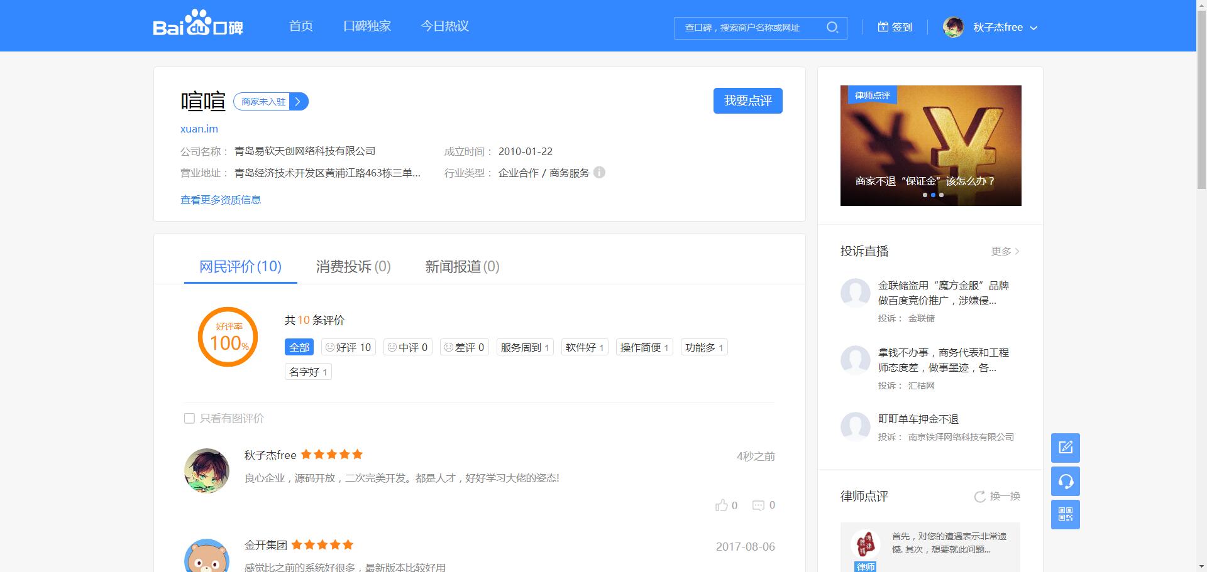Click the 我要点评 button
The height and width of the screenshot is (572, 1207).
click(748, 101)
